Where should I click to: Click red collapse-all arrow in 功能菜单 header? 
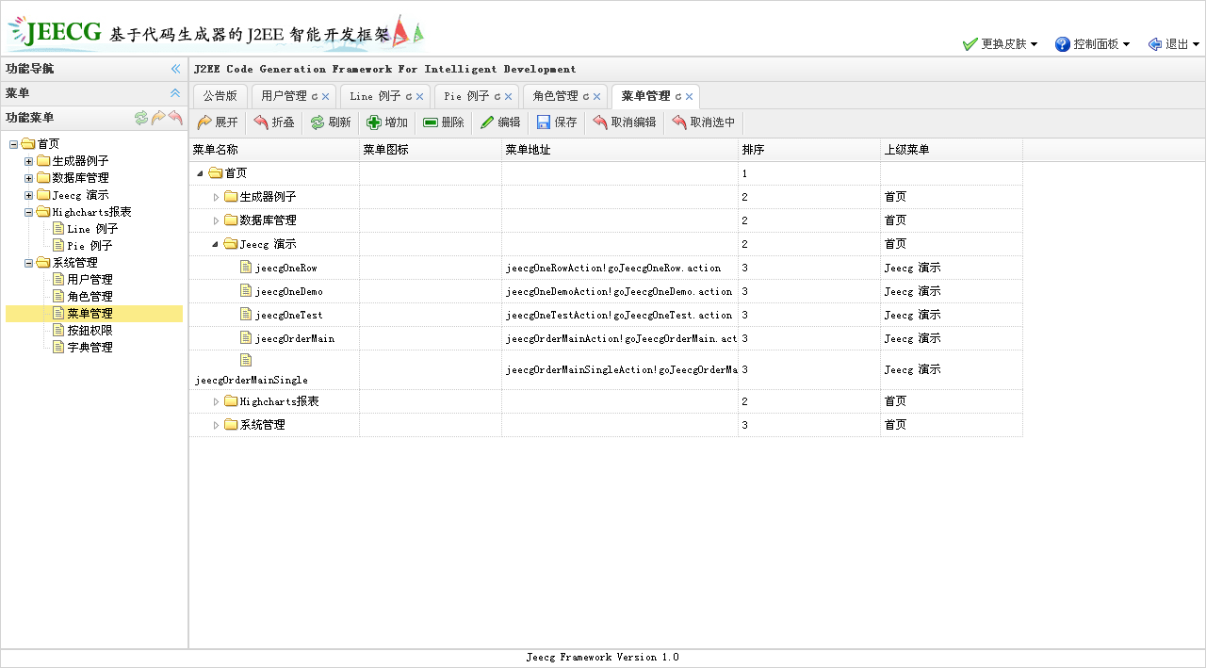pos(175,118)
